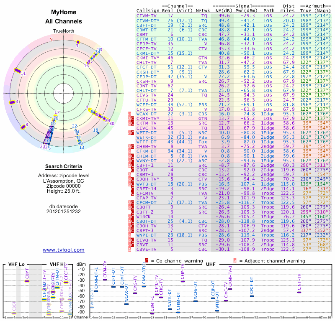Click the WCAX-DT signal bar in UHF chart
This screenshot has height=321, width=335.
[126, 304]
